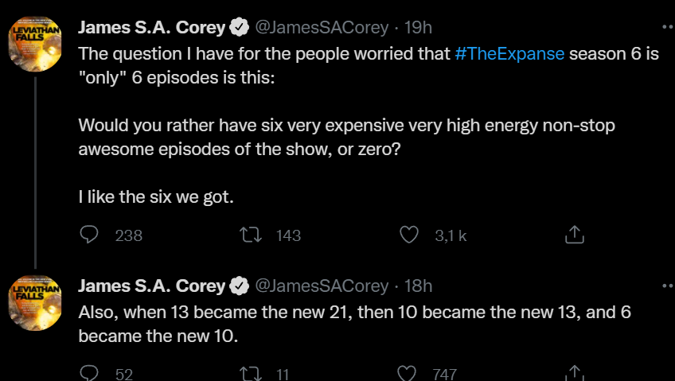
Task: Reply to the second tweet with 52 replies
Action: (90, 373)
